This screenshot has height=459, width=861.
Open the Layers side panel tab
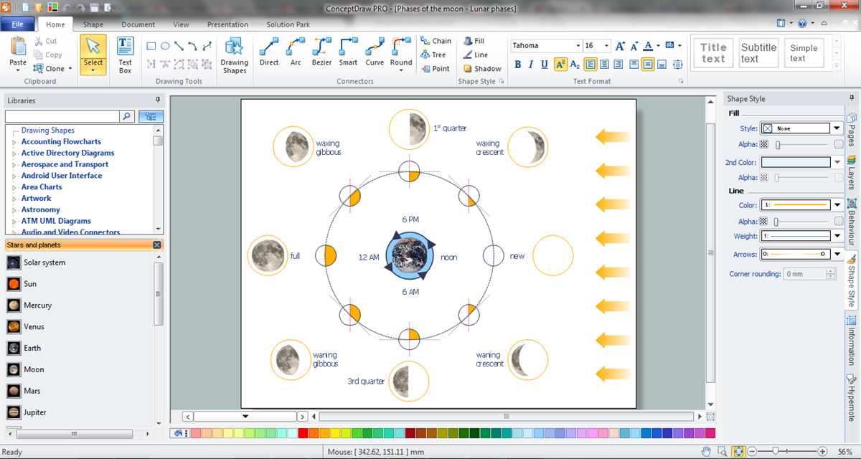[x=852, y=174]
